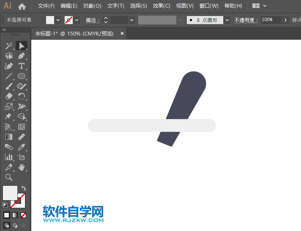Image resolution: width=301 pixels, height=231 pixels.
Task: Click the opacity 100% input field
Action: tap(271, 20)
